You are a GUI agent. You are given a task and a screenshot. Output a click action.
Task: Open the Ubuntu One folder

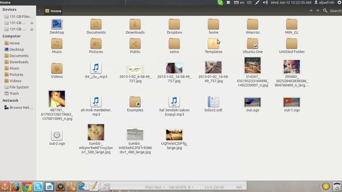click(253, 44)
